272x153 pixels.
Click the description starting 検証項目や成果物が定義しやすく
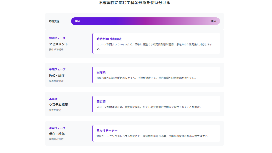coord(146,78)
